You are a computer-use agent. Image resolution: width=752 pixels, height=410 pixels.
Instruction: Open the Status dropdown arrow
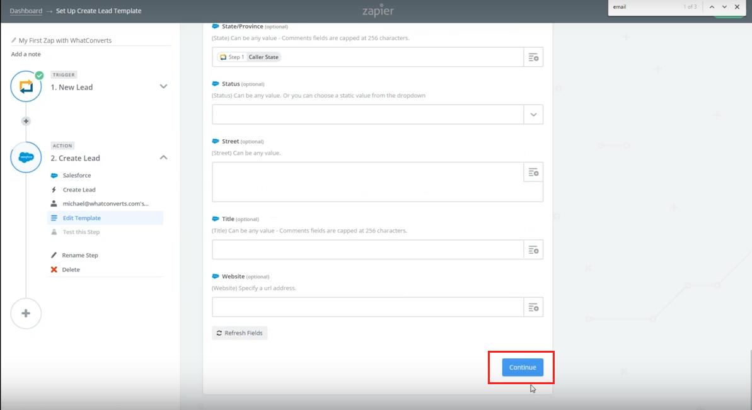click(x=533, y=115)
